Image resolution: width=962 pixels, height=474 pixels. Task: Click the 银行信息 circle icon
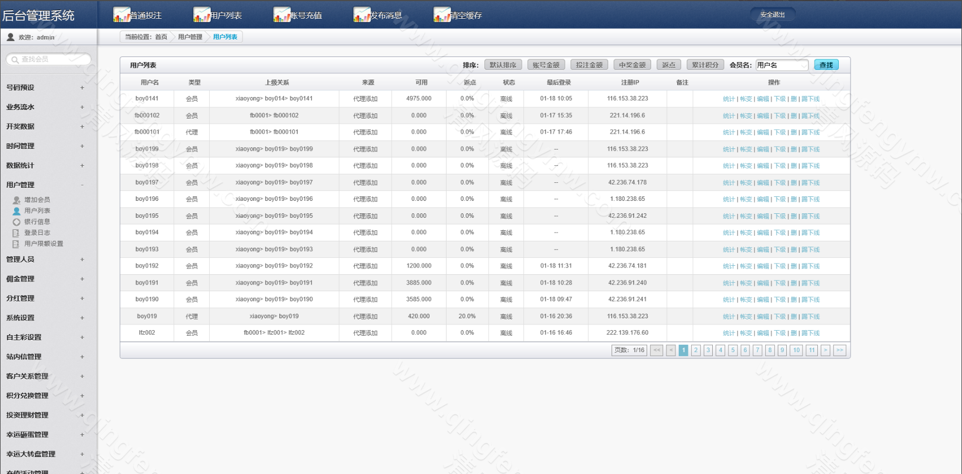coord(16,222)
